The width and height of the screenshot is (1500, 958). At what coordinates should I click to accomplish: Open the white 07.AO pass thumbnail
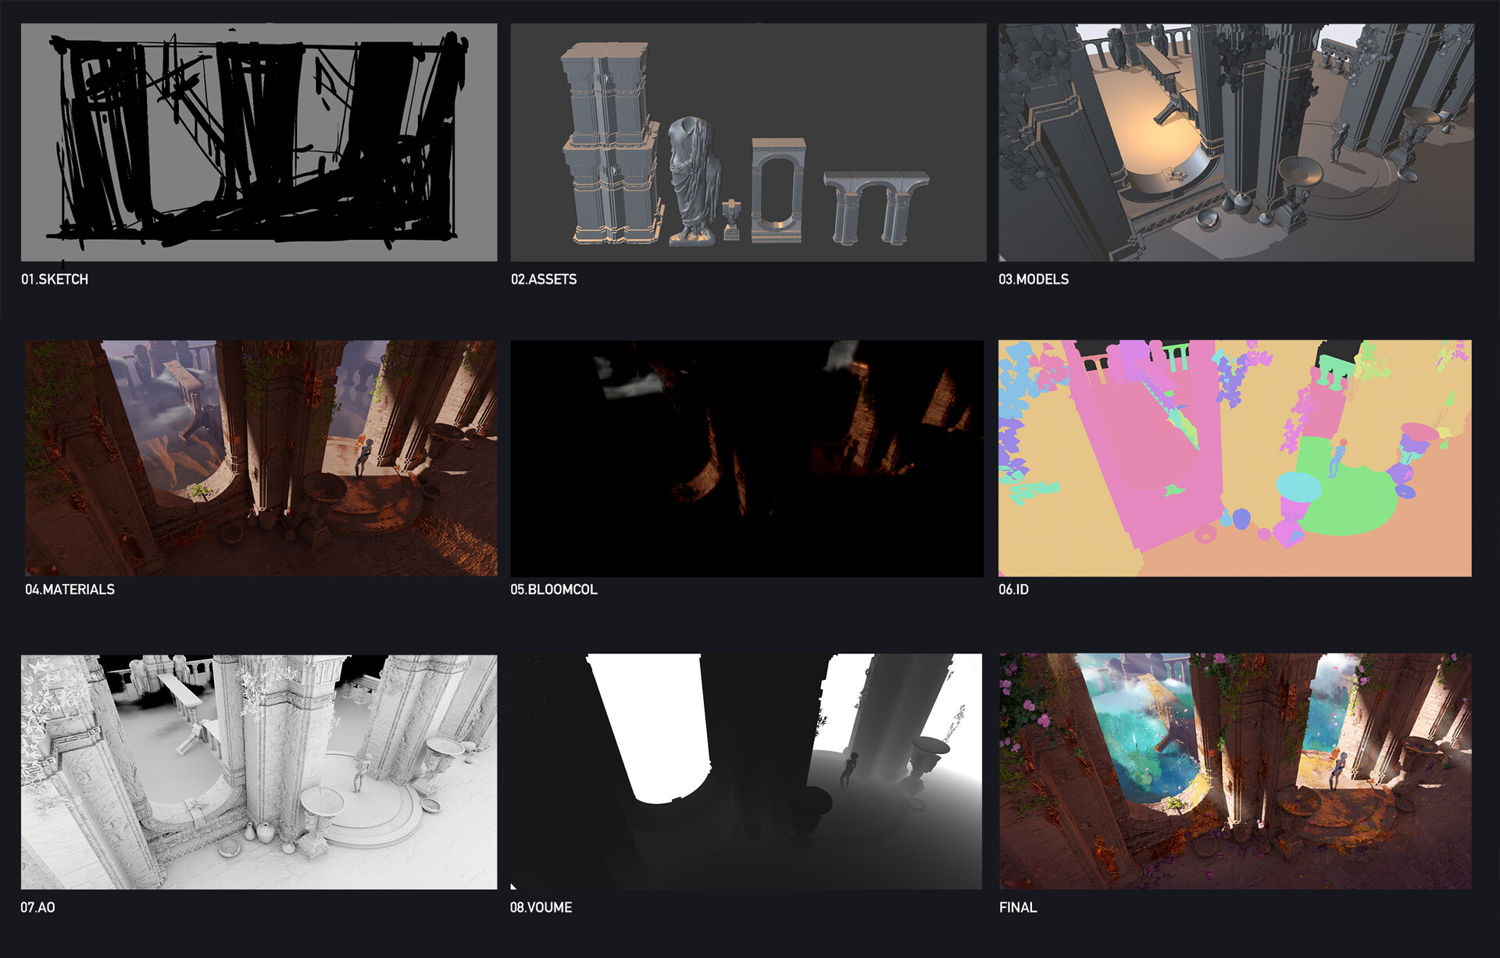click(259, 772)
